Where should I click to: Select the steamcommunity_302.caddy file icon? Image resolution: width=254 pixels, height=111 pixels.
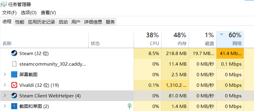(14, 64)
